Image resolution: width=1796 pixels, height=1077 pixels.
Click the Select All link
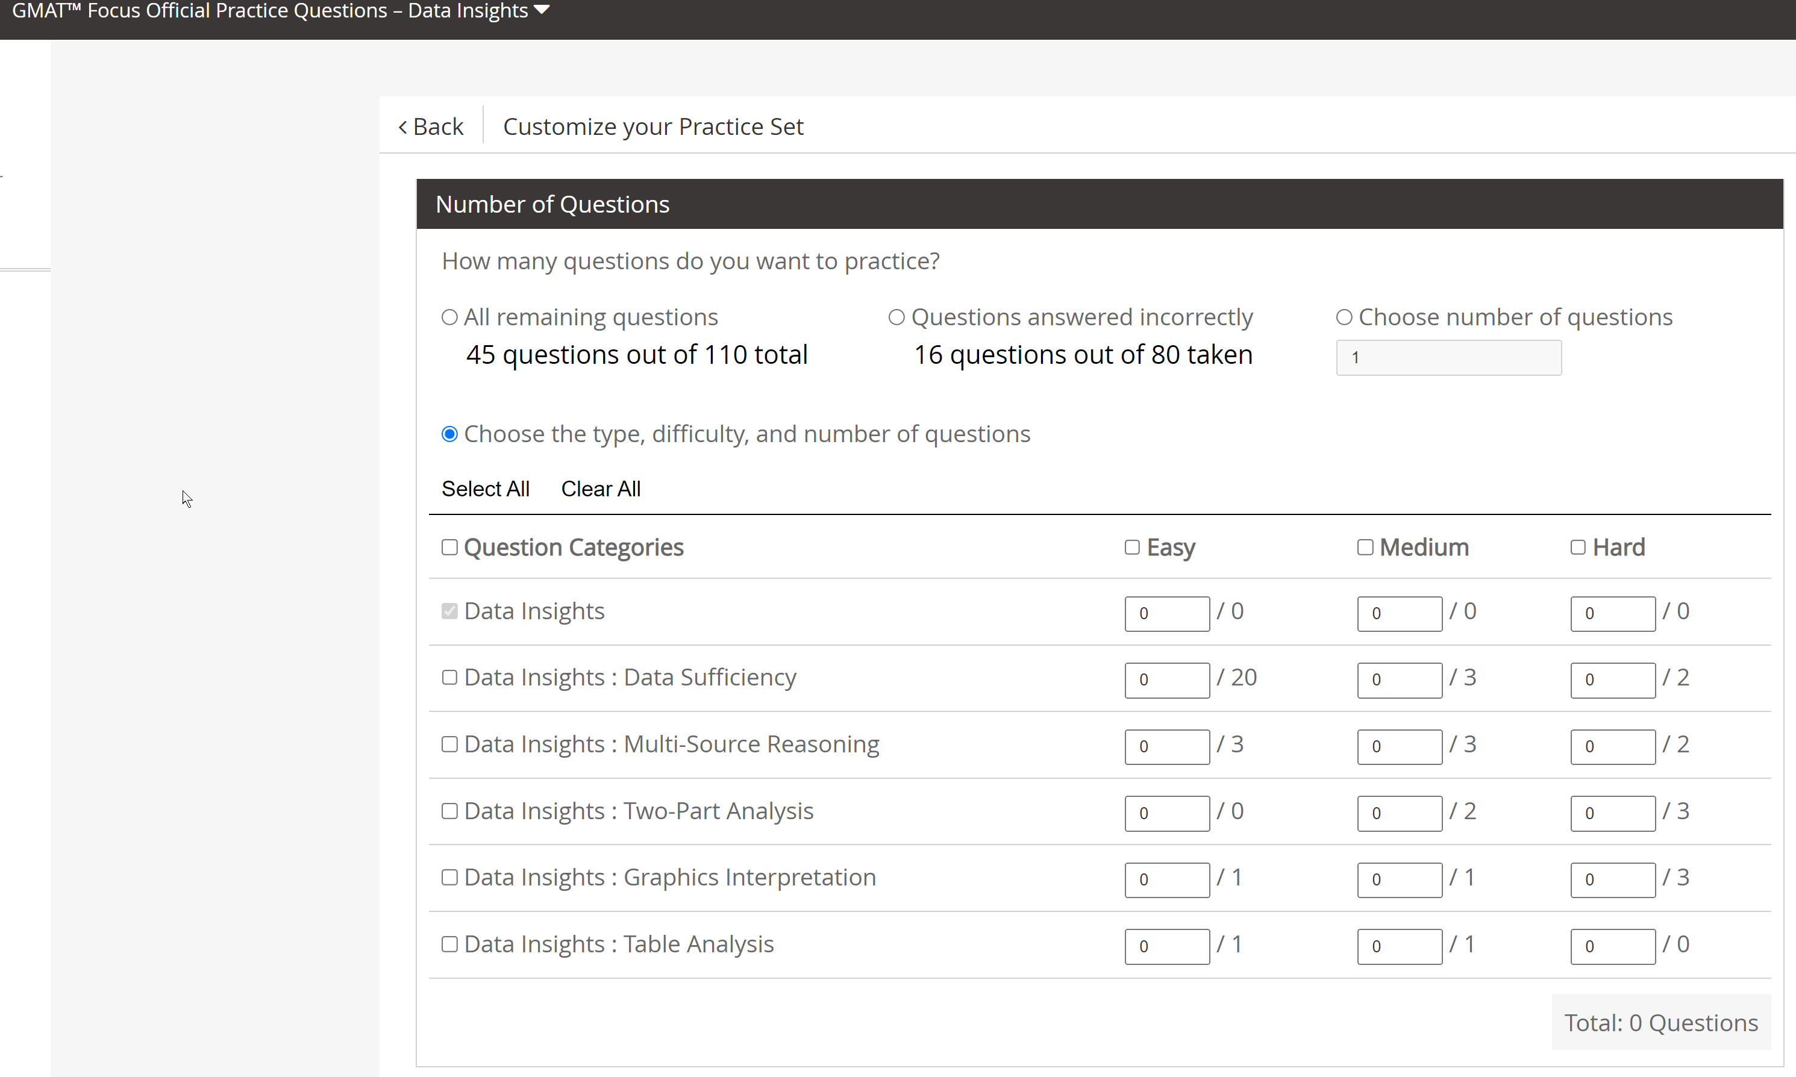tap(485, 489)
